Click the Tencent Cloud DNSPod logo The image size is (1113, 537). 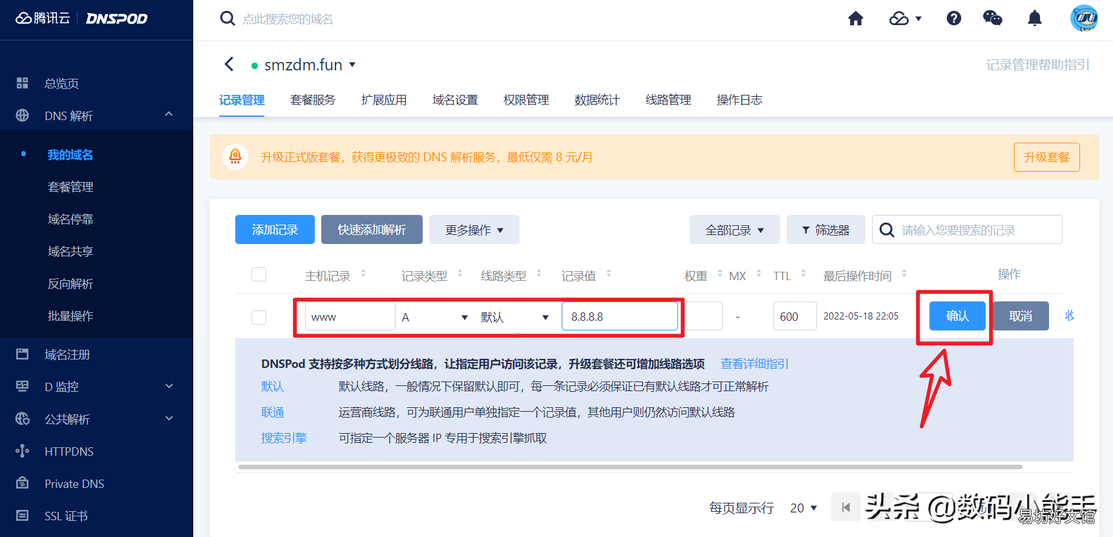point(81,18)
